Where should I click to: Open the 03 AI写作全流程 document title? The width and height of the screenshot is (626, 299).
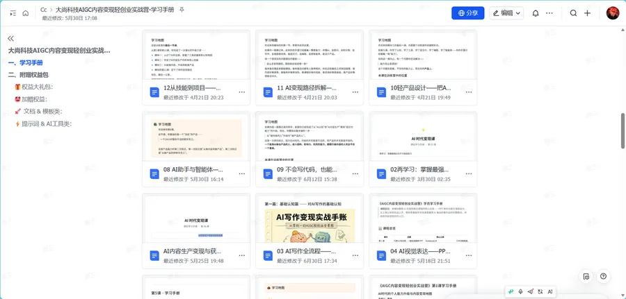click(x=307, y=252)
